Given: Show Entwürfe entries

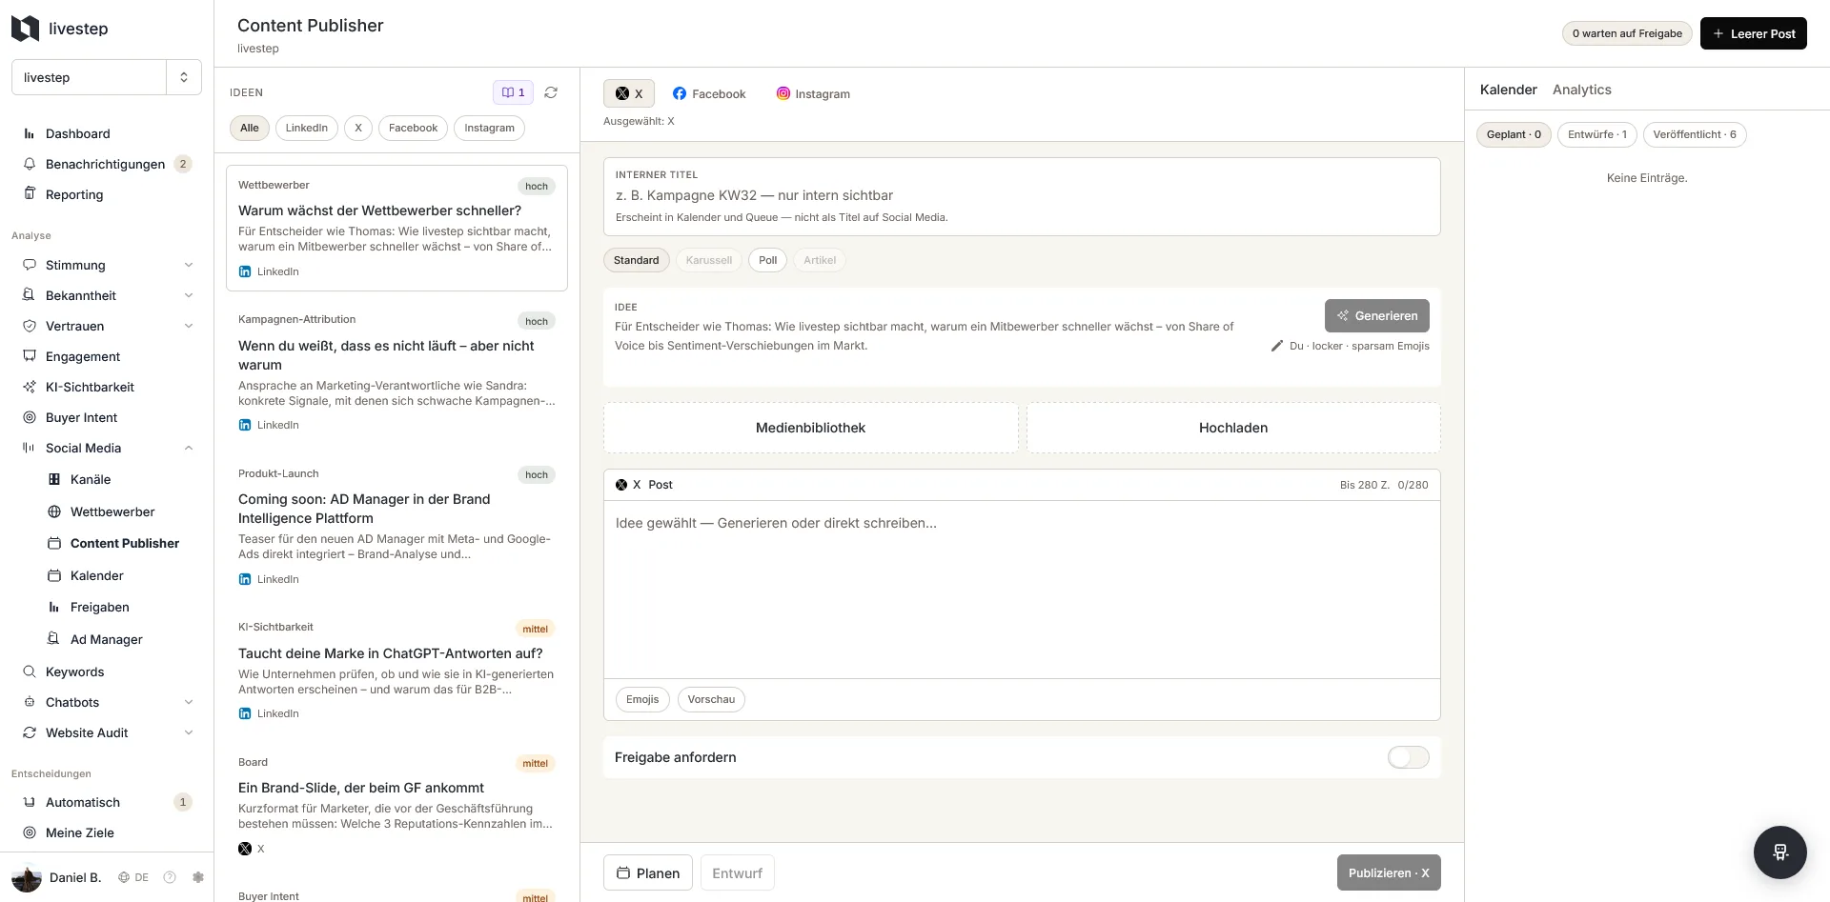Looking at the screenshot, I should [1596, 134].
